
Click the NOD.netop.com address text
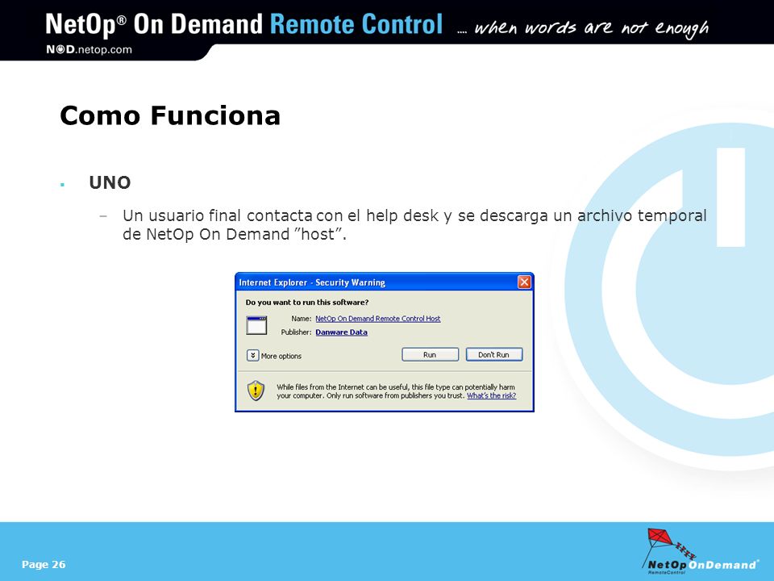click(x=89, y=49)
